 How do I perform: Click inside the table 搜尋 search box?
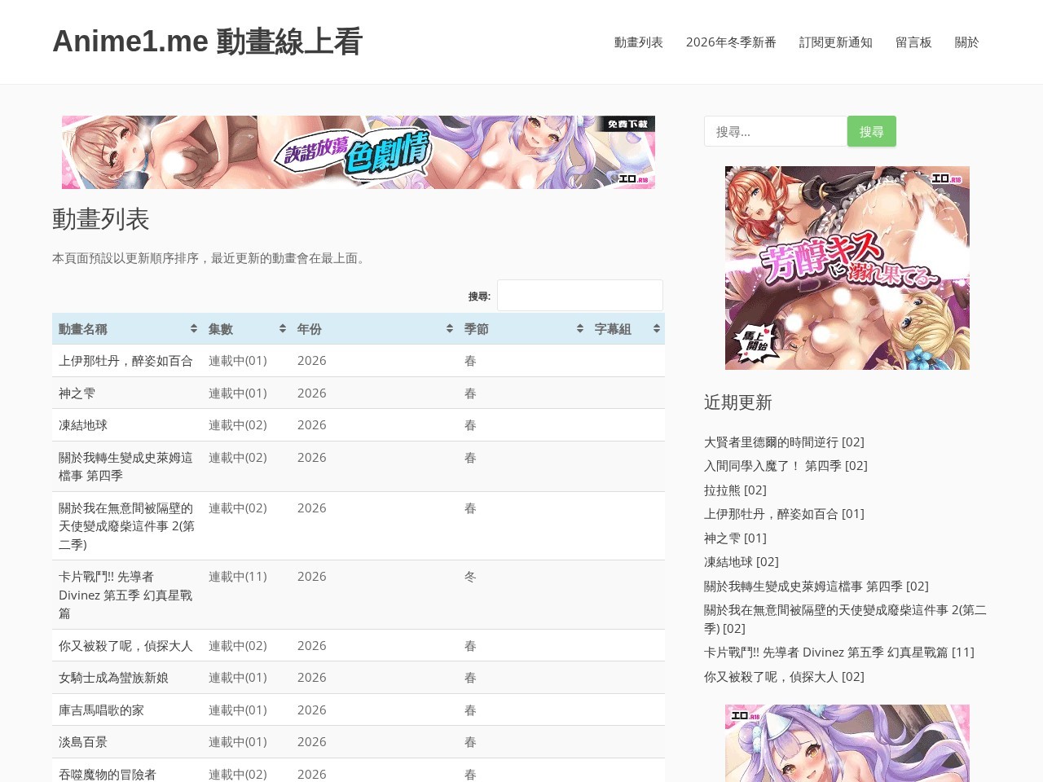579,295
